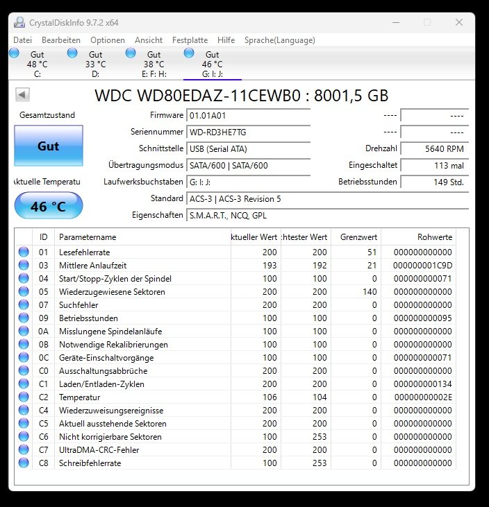
Task: Click the Schreibfehlerrate parameter name
Action: [x=90, y=463]
